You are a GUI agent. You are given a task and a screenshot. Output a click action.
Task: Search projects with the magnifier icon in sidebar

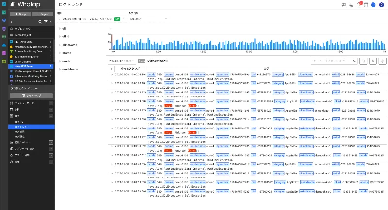[40, 22]
